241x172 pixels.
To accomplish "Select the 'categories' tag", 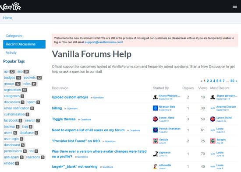I will [x=14, y=96].
